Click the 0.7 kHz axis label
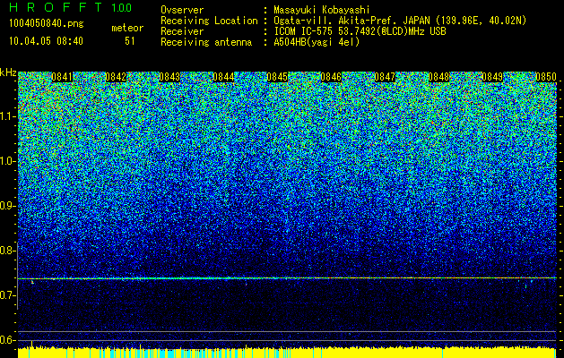Viewport: 564px width, 358px height. click(x=6, y=295)
